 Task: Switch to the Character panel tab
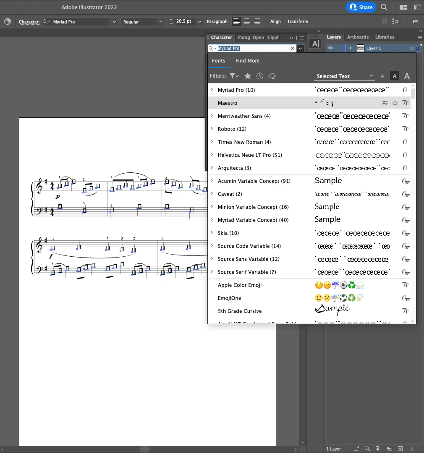[x=221, y=38]
